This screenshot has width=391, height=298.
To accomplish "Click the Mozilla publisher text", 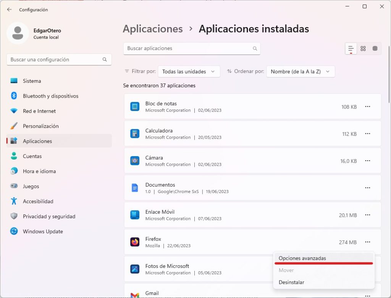I will 153,246.
